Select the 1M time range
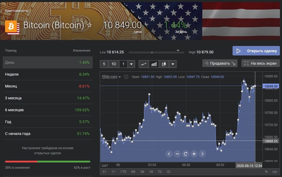The height and width of the screenshot is (177, 282). pos(151,172)
